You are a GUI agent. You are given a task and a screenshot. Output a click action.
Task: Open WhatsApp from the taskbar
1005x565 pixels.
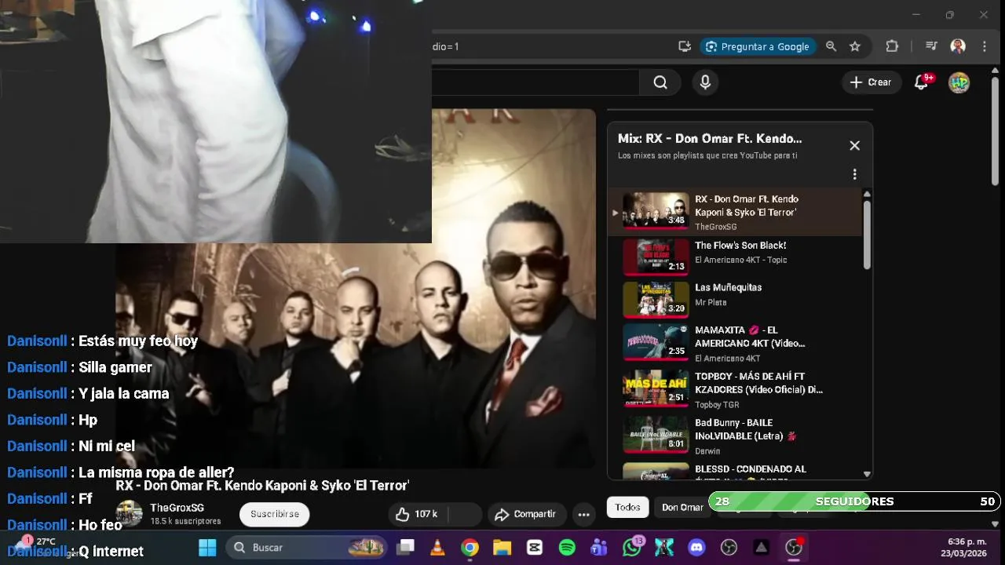632,547
